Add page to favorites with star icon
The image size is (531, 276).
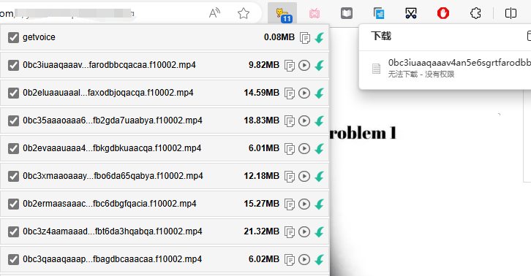click(x=243, y=14)
